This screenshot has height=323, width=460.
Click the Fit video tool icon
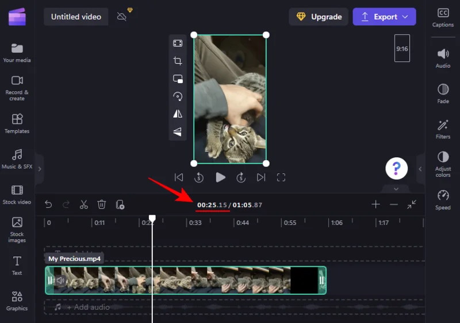(178, 44)
